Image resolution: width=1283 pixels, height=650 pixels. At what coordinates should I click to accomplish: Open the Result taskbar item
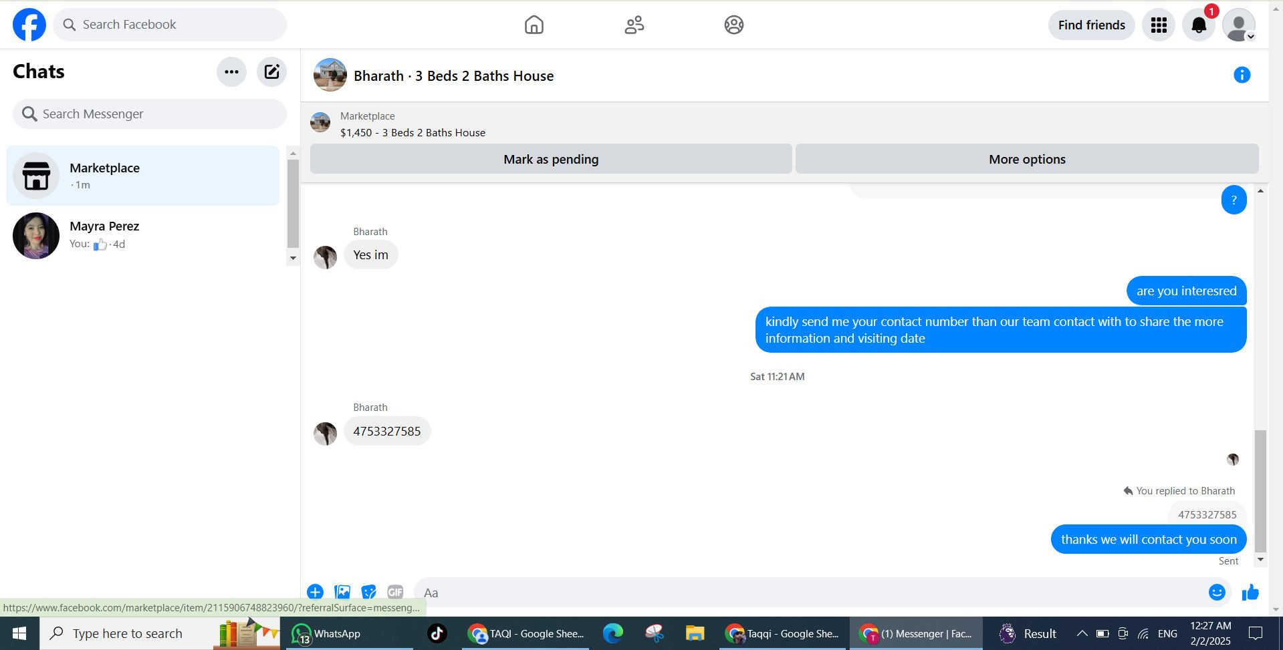click(x=1028, y=633)
